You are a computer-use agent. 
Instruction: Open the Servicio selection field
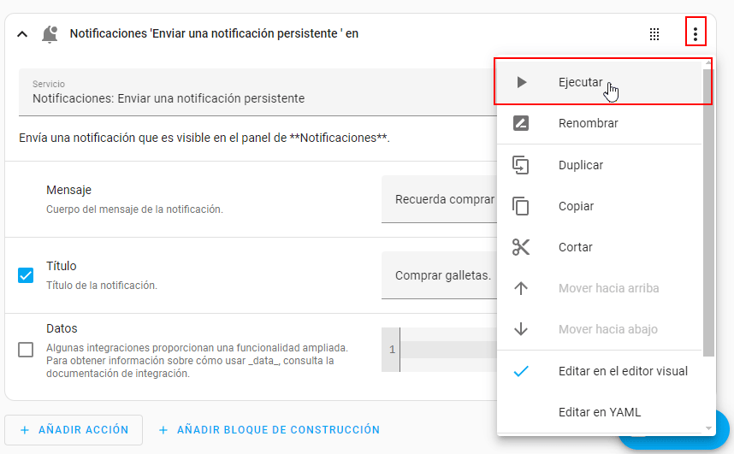tap(257, 92)
